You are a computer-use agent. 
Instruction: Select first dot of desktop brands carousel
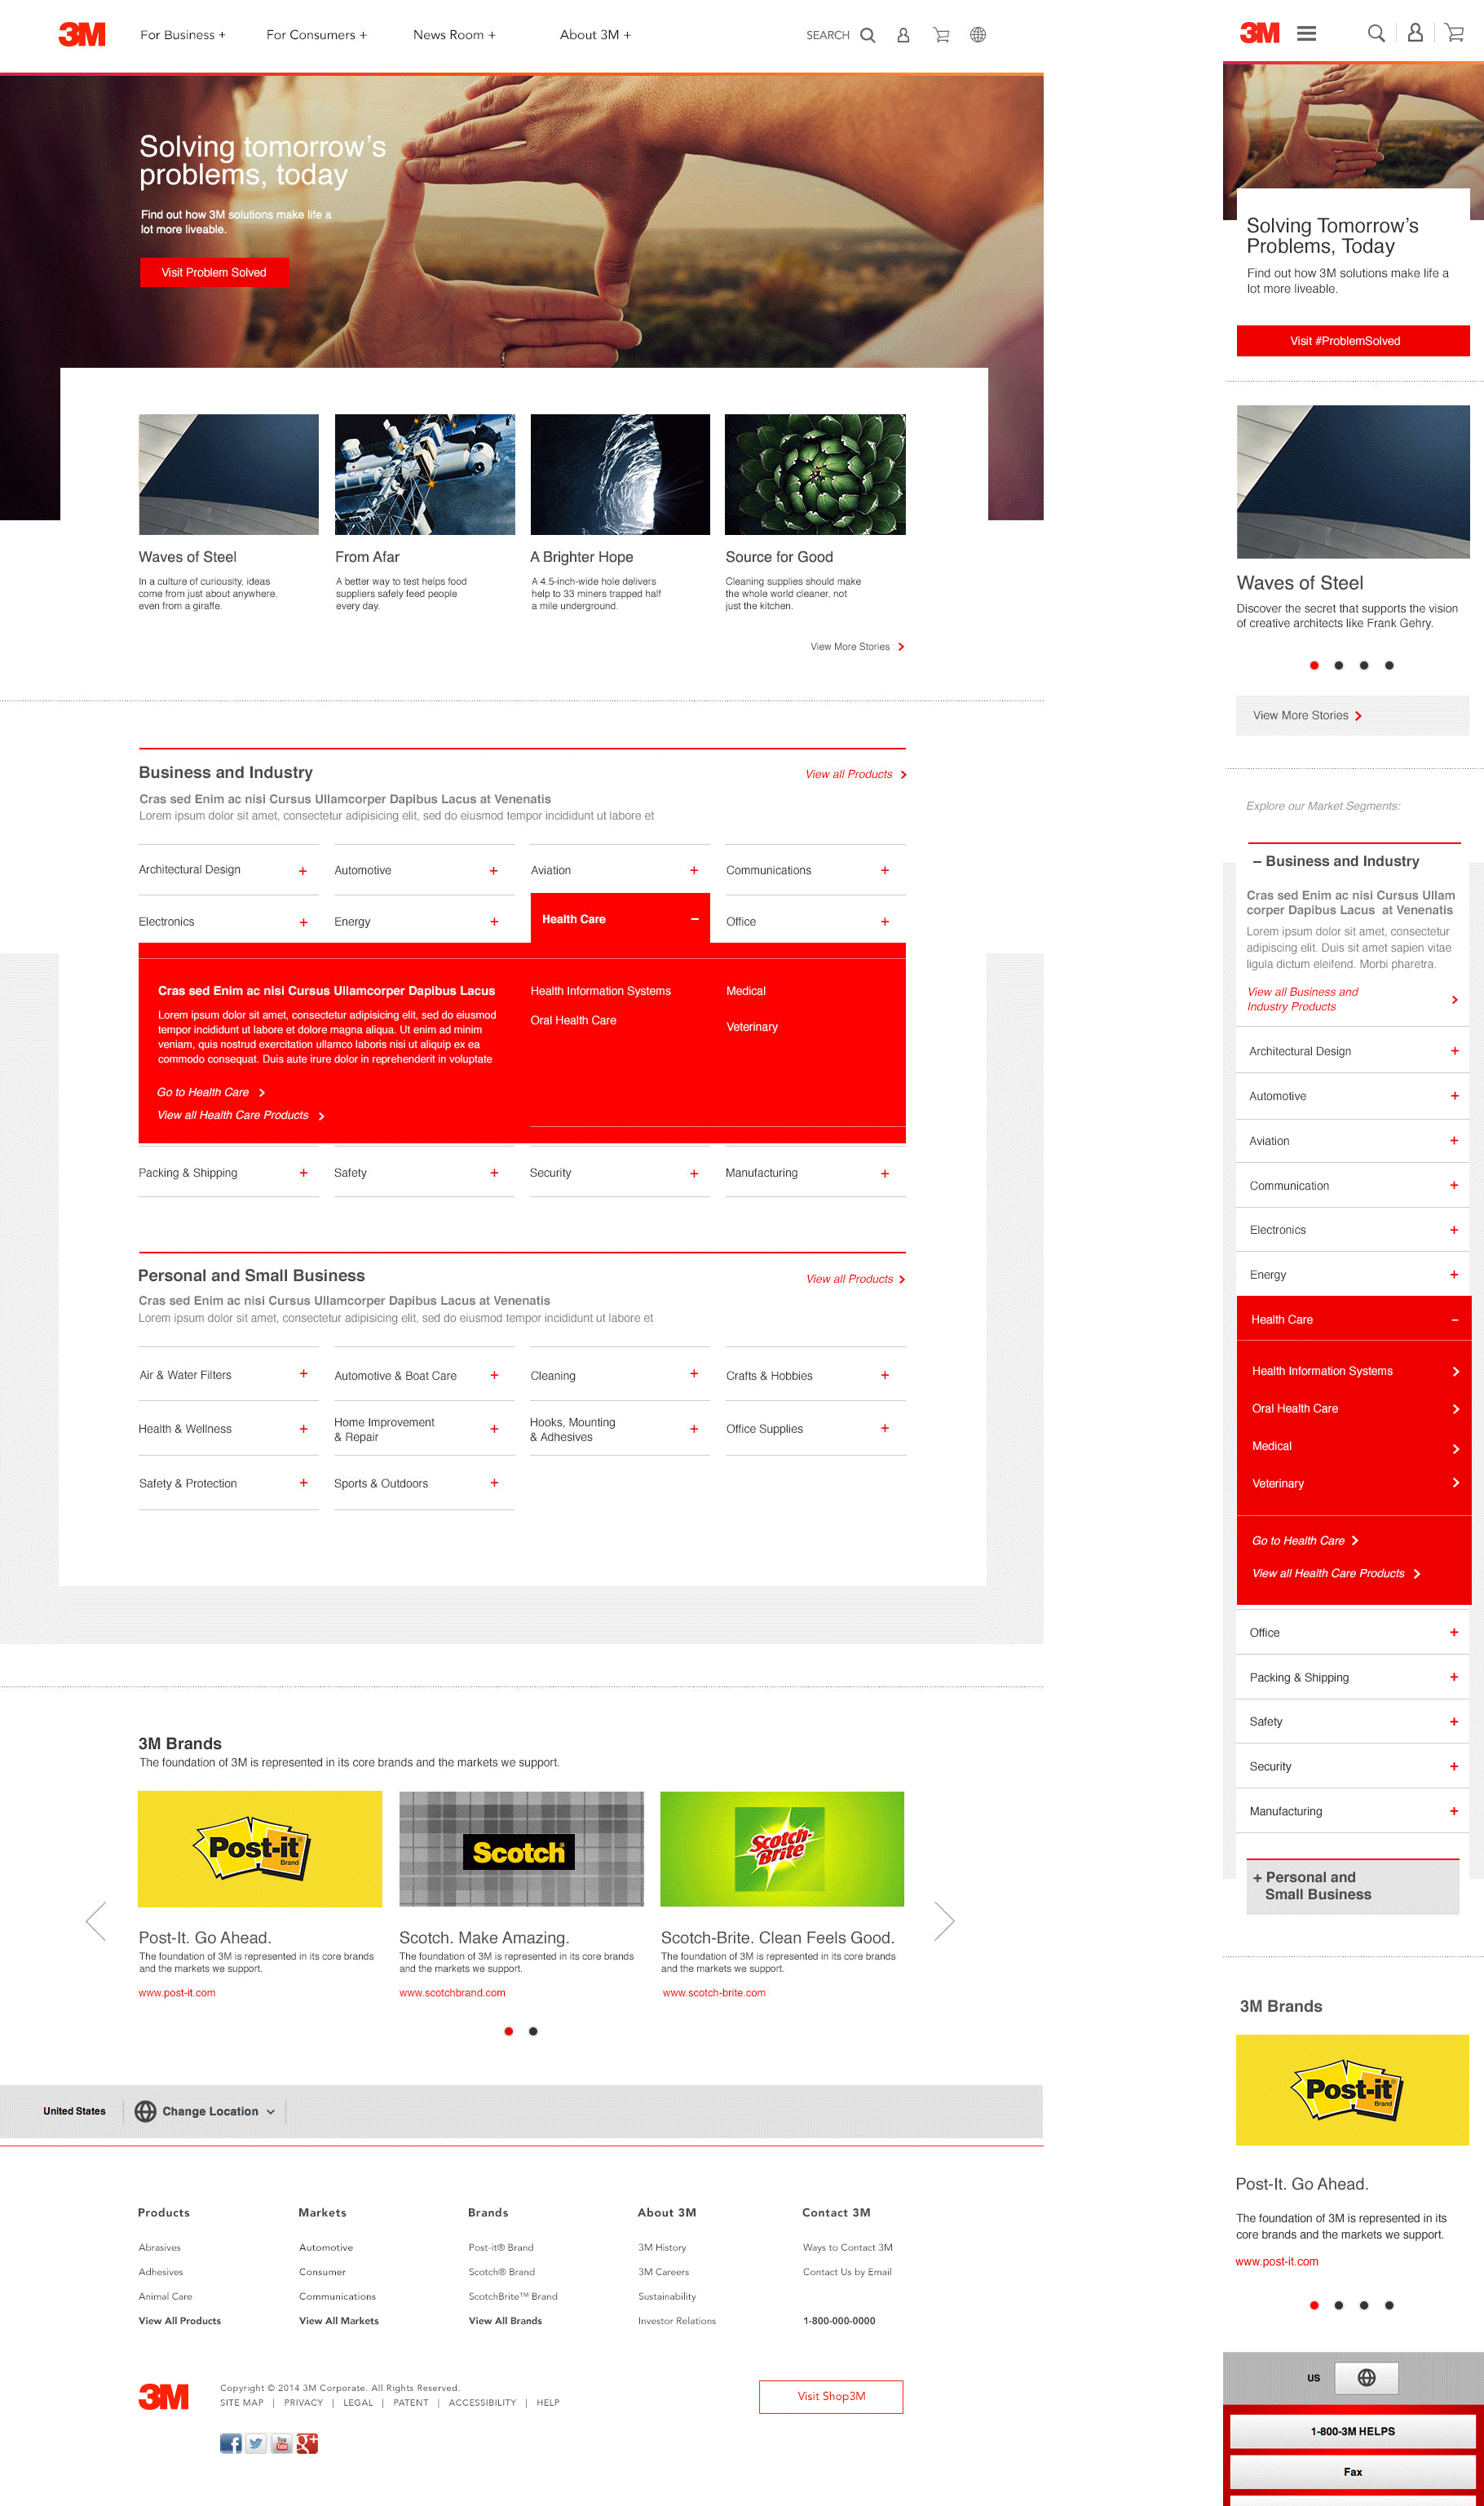tap(508, 2031)
